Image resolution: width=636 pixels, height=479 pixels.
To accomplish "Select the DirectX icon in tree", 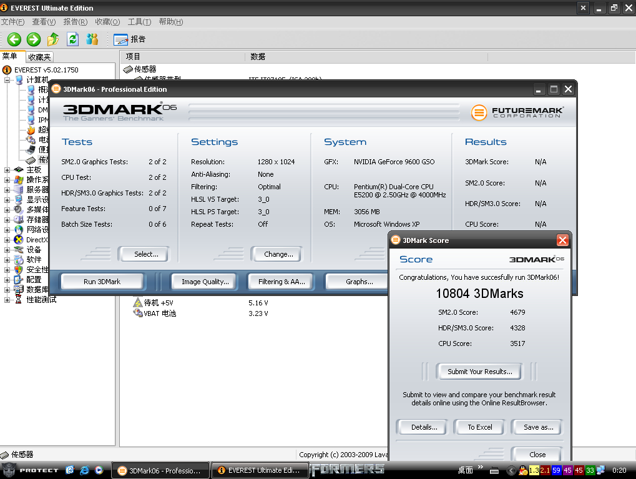I will tap(19, 240).
